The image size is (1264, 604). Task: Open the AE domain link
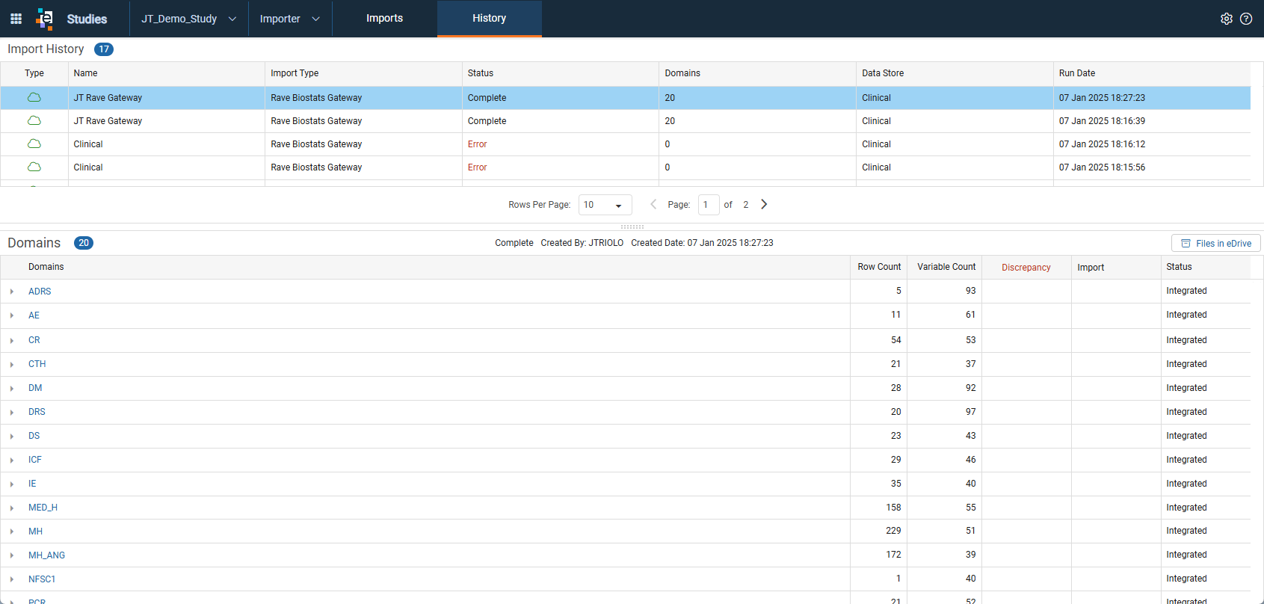[x=34, y=315]
